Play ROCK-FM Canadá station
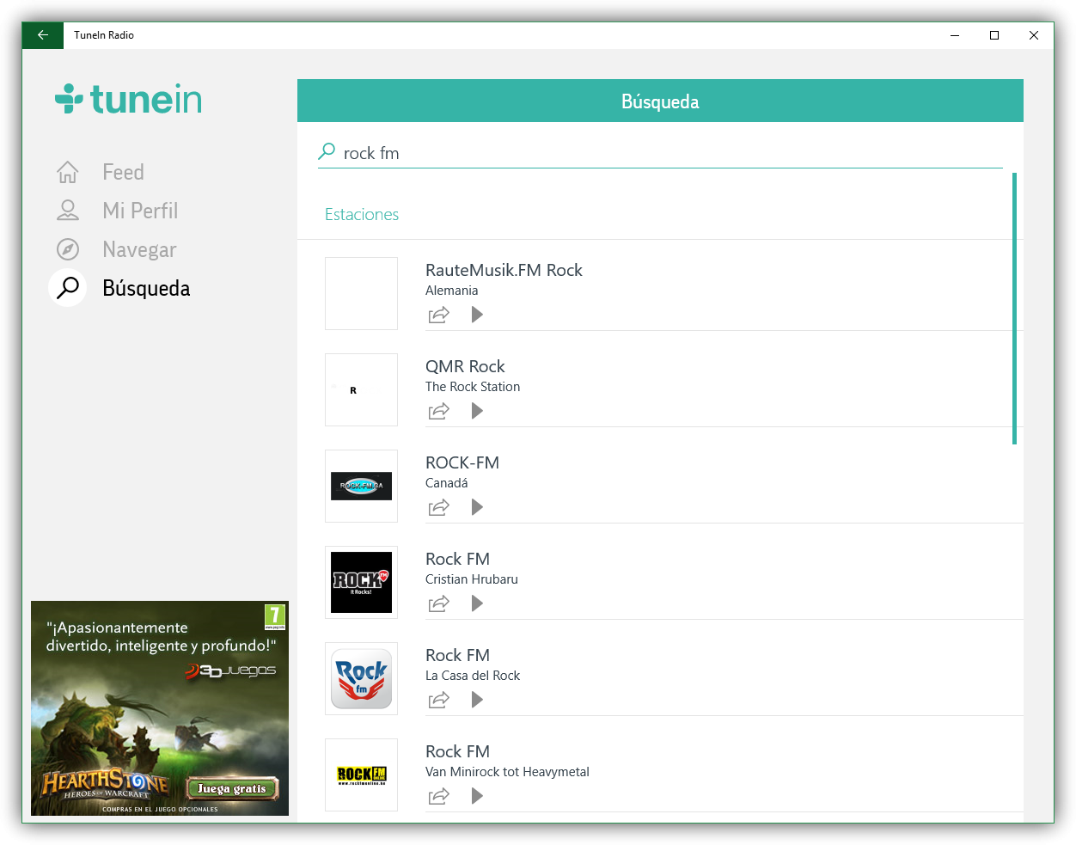This screenshot has height=845, width=1076. click(x=477, y=507)
